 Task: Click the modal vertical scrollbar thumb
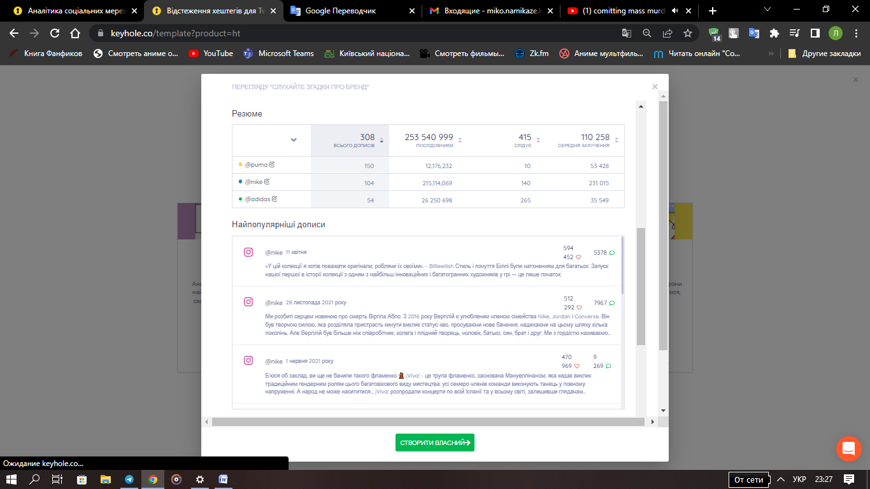663,225
